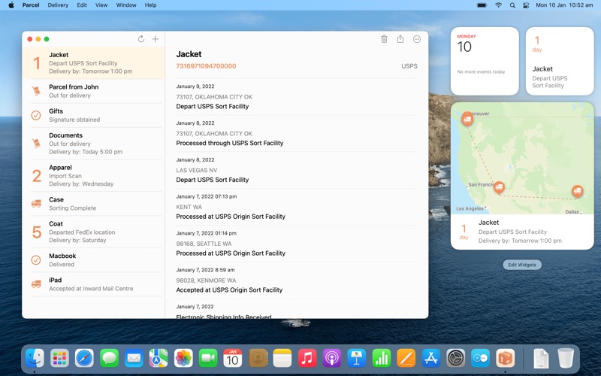601x376 pixels.
Task: Open Maps from the Dock
Action: [x=159, y=359]
